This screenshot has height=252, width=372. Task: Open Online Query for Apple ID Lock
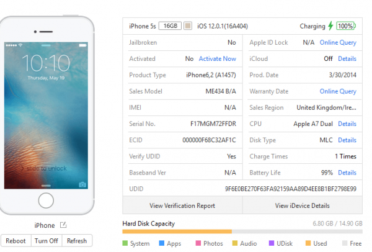pos(338,42)
